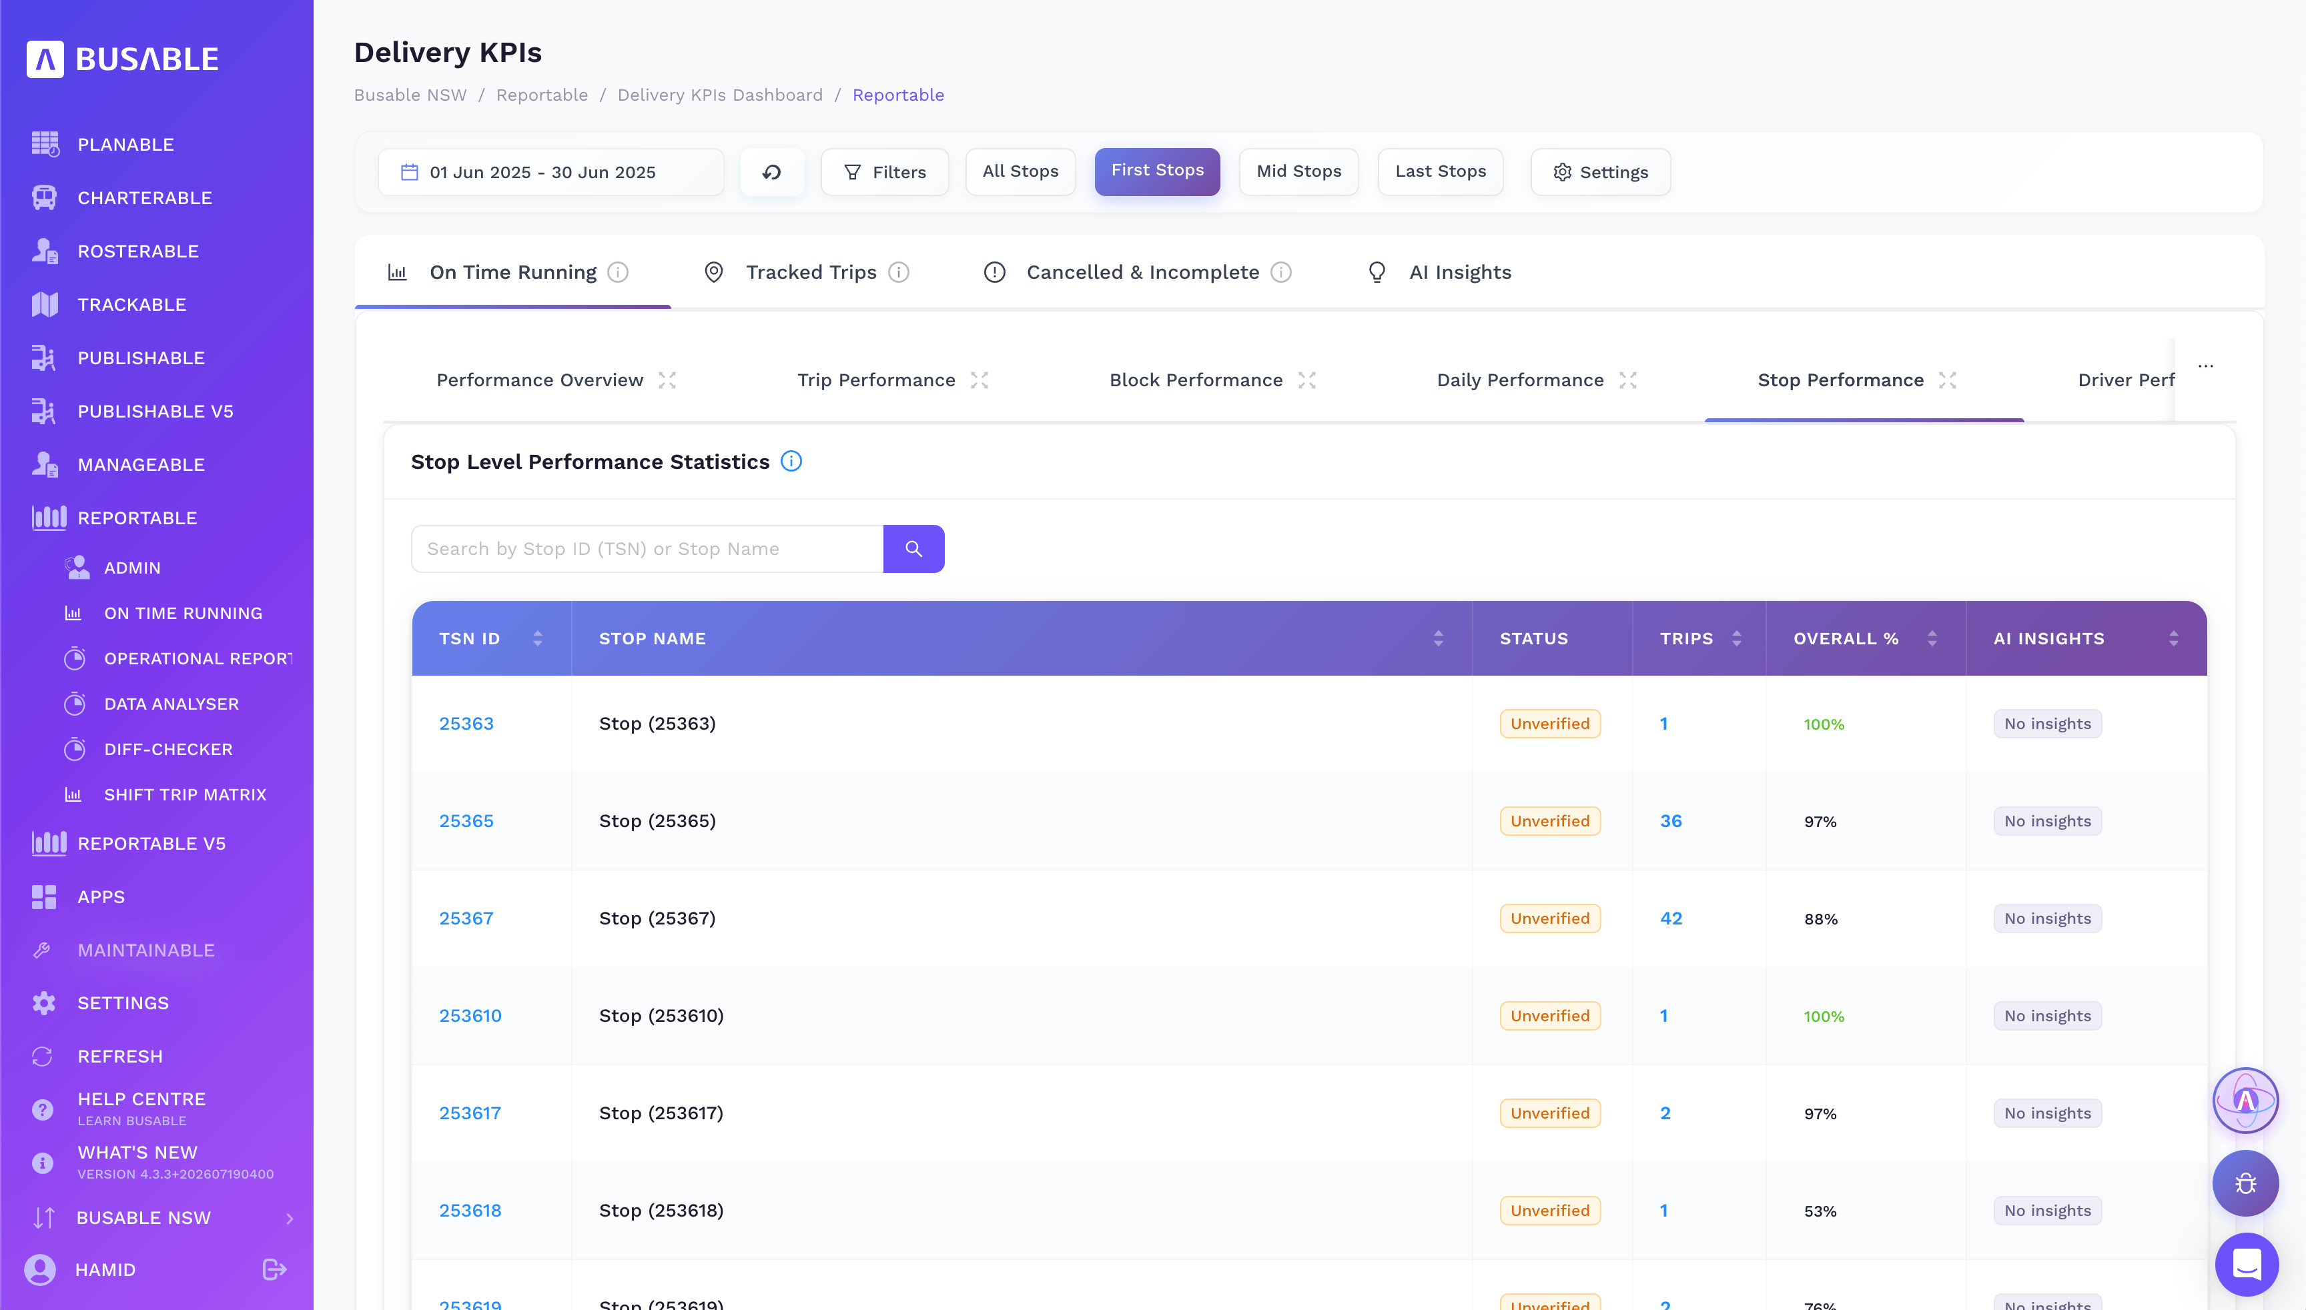The image size is (2306, 1310).
Task: Switch to the Cancelled & Incomplete tab
Action: [x=1138, y=273]
